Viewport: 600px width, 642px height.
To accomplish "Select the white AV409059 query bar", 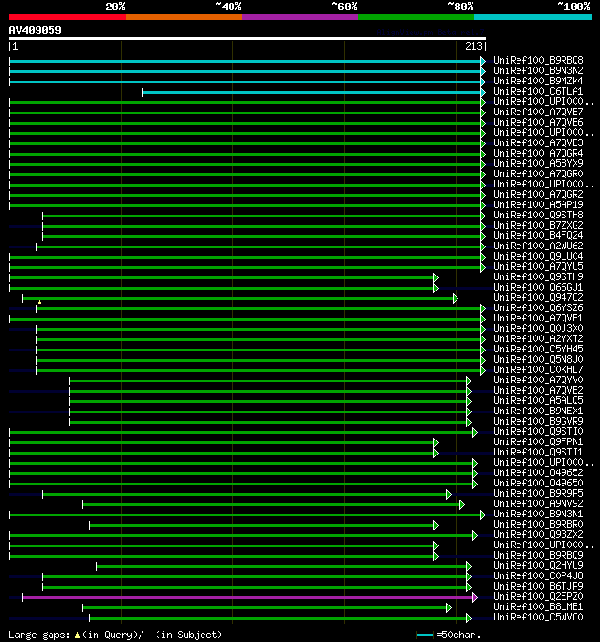I will click(x=247, y=38).
